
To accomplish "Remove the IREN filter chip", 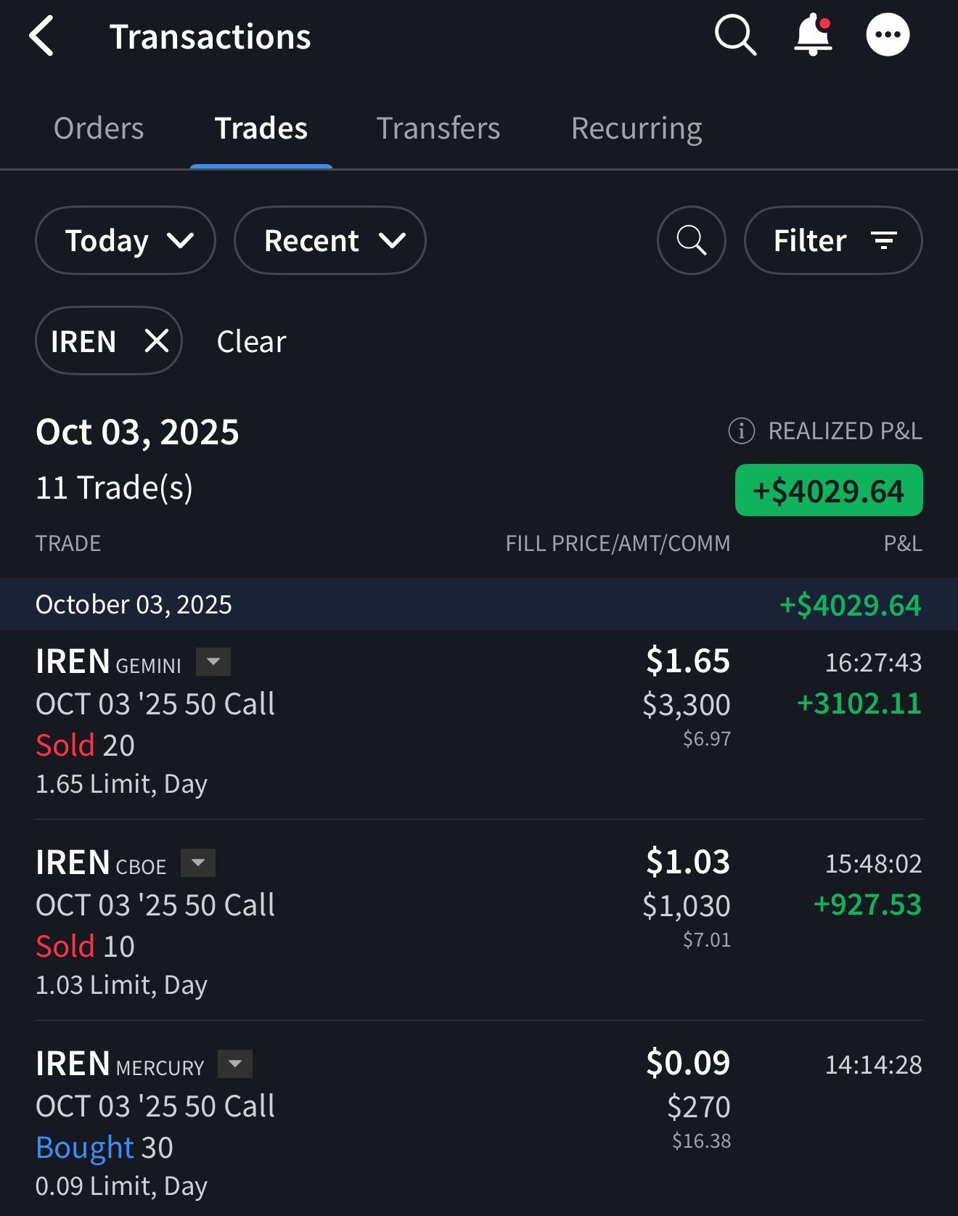I will pyautogui.click(x=157, y=340).
